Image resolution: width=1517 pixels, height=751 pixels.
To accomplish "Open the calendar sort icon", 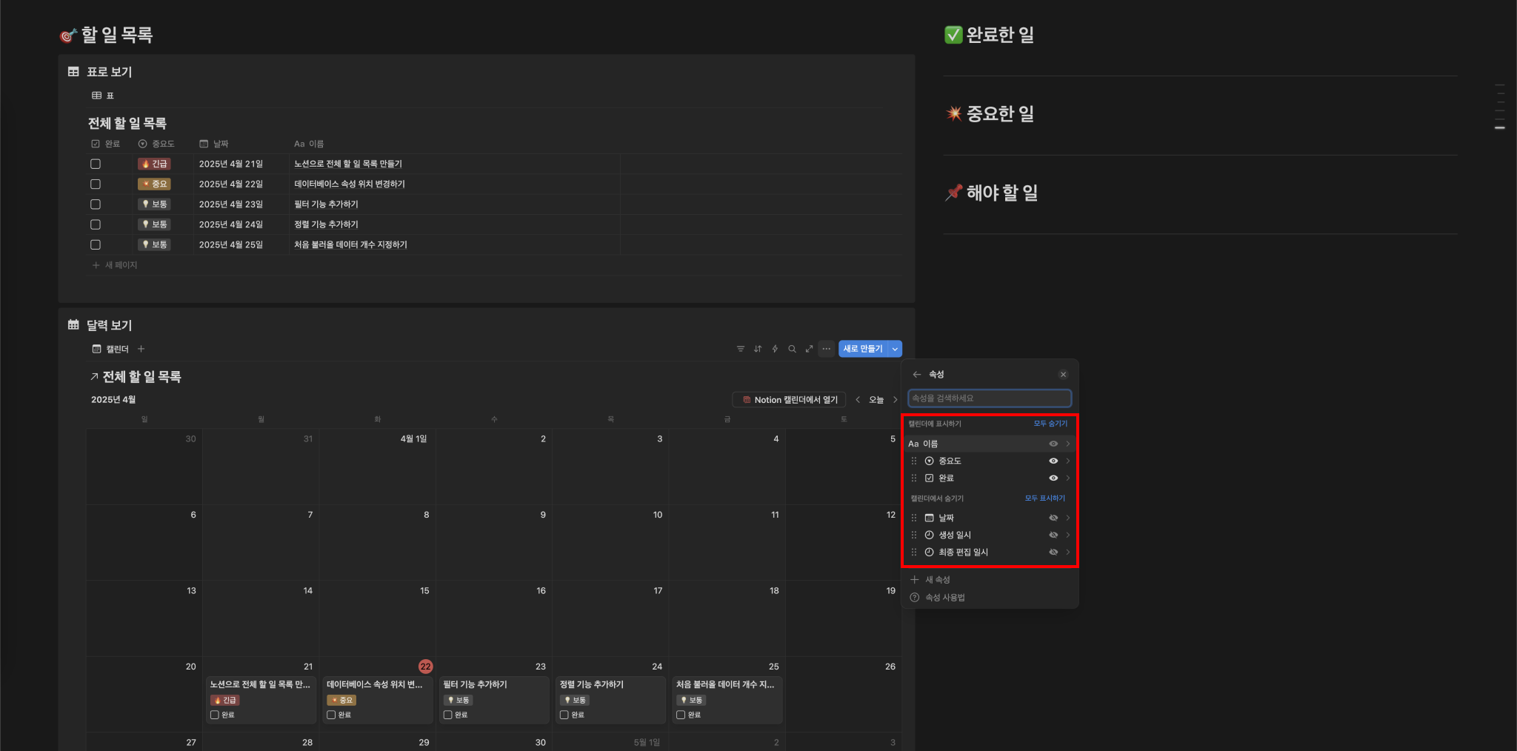I will pos(758,349).
